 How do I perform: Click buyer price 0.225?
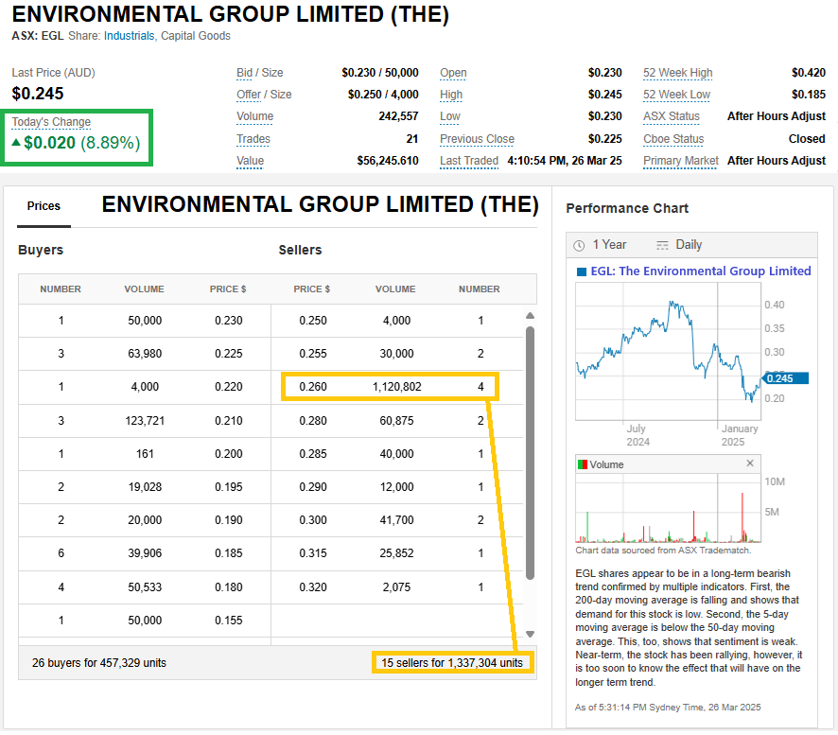229,354
